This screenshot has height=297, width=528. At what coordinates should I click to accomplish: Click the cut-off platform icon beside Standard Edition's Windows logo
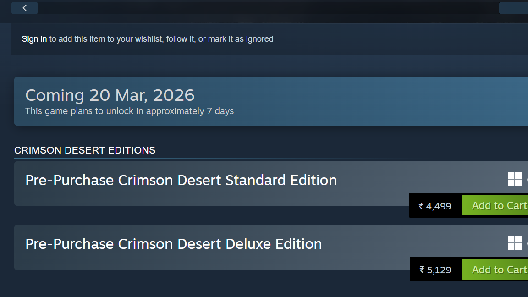(526, 180)
